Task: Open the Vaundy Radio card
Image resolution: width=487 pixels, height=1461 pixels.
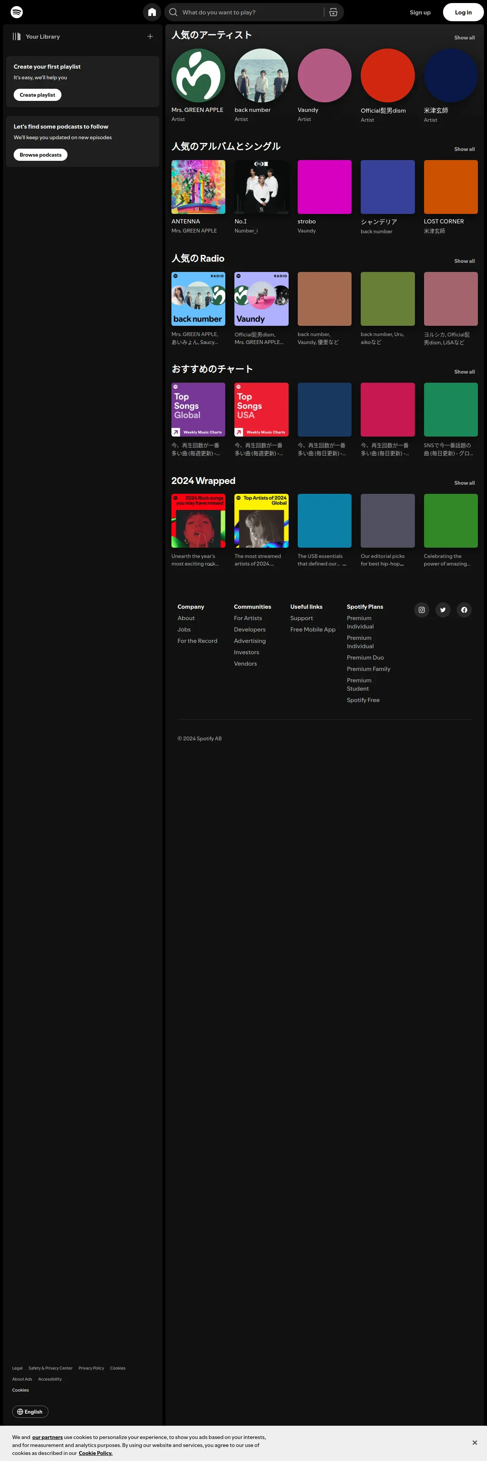Action: click(x=261, y=299)
